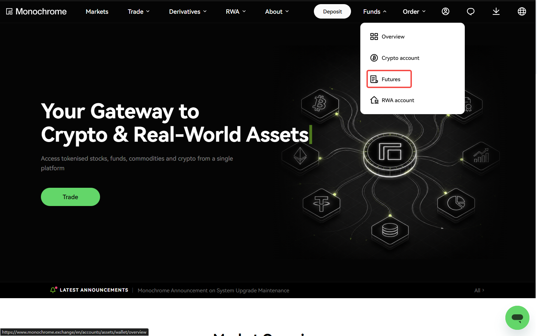
Task: Open the user profile account icon
Action: click(x=446, y=11)
